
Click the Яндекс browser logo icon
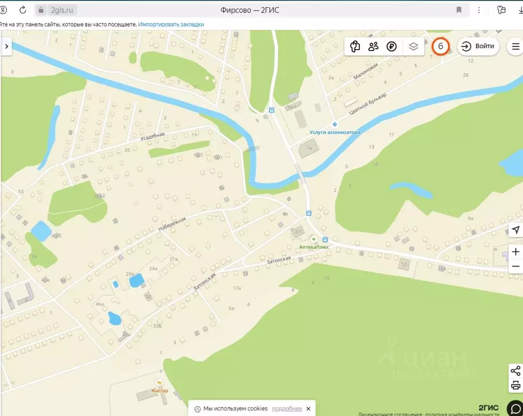point(3,10)
